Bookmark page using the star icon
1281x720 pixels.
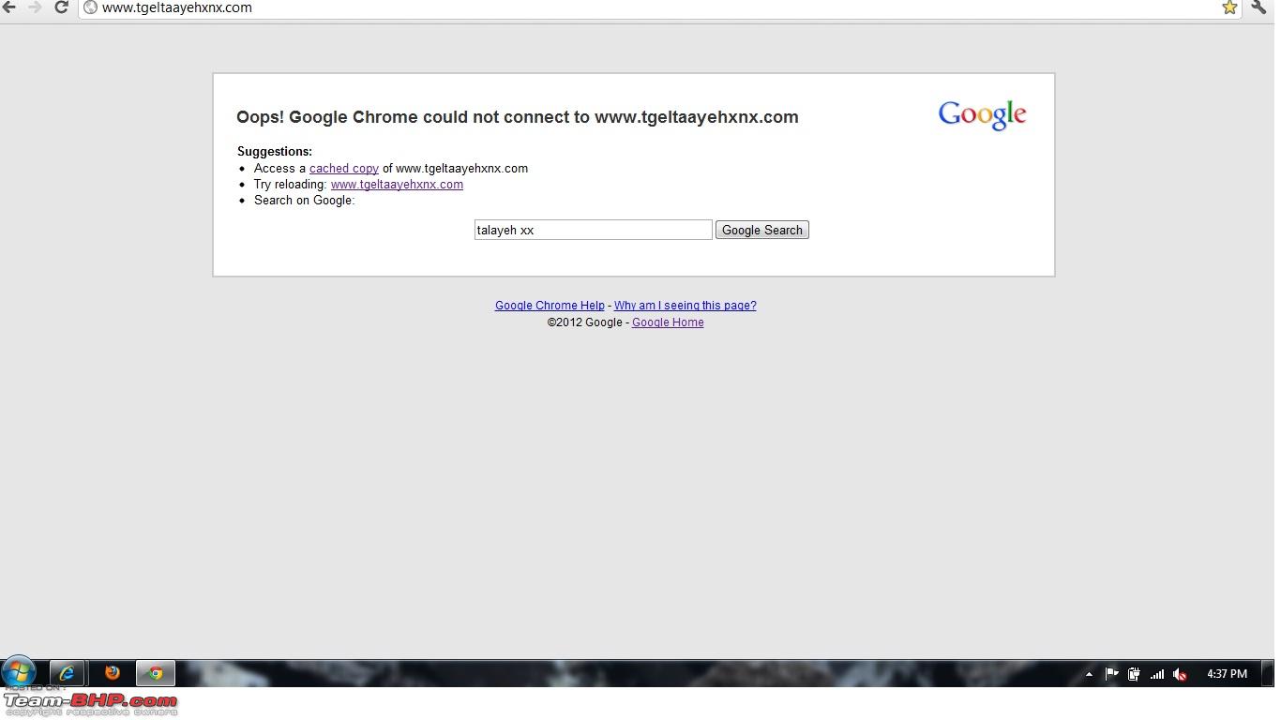(1229, 7)
